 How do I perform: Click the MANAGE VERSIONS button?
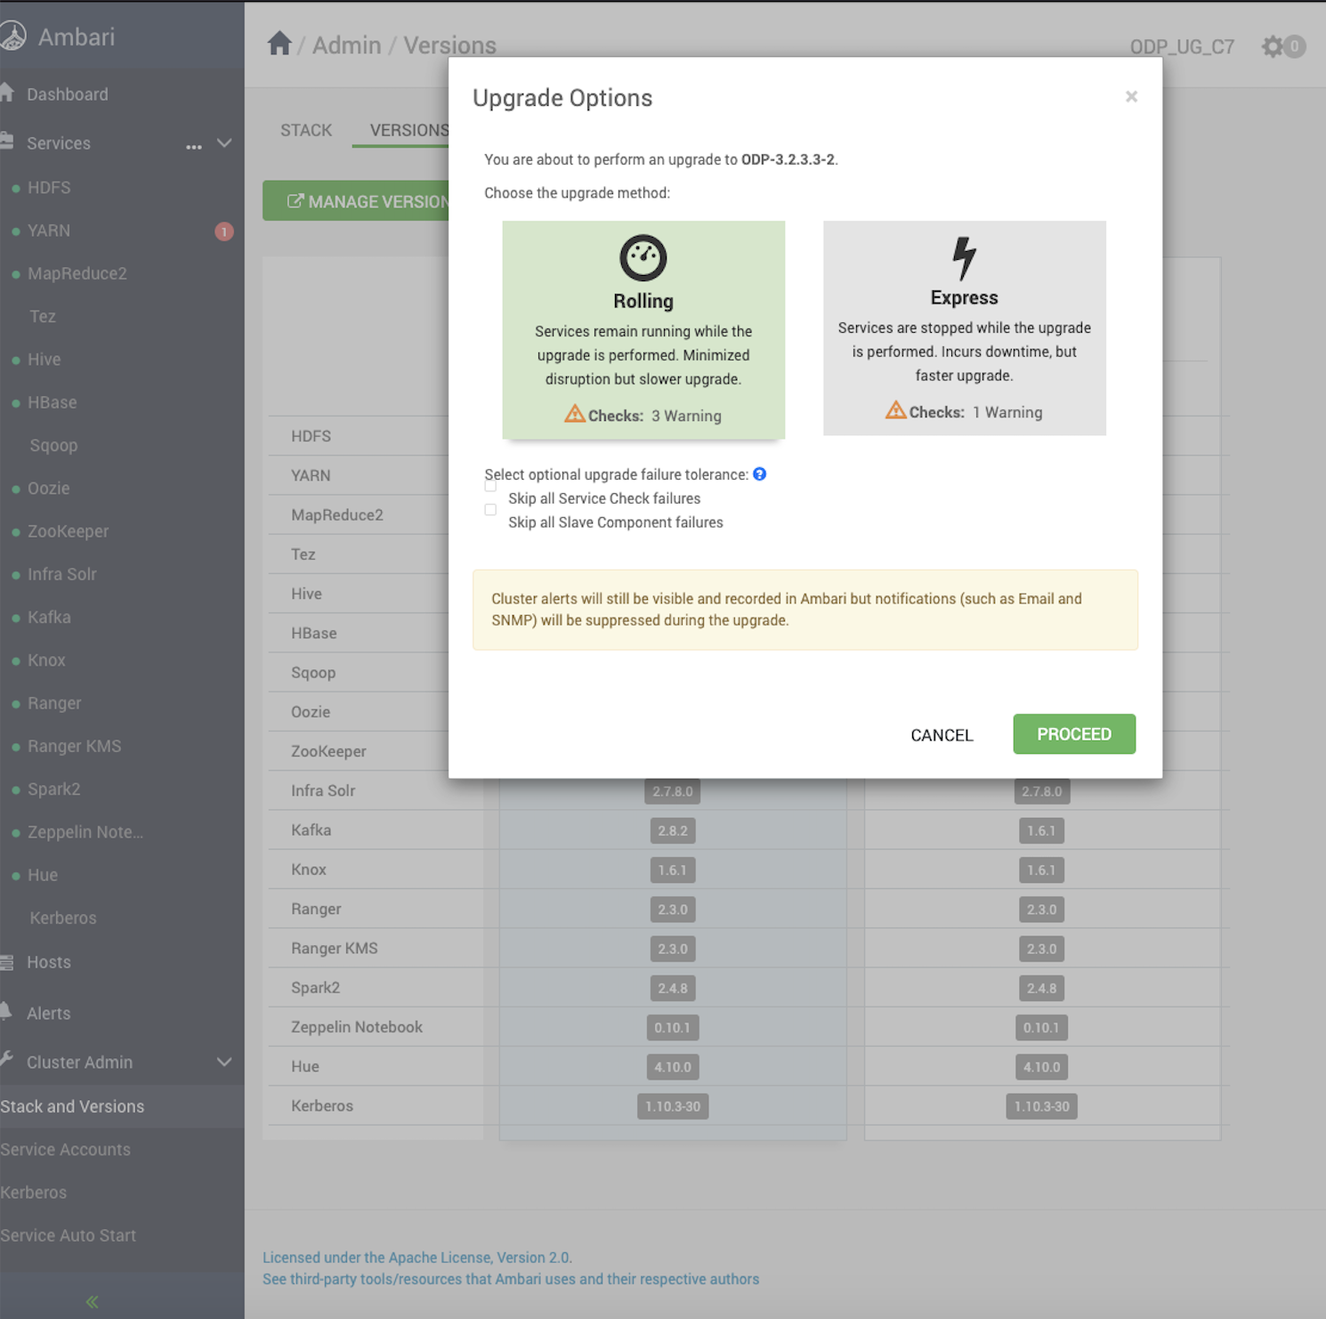tap(356, 201)
